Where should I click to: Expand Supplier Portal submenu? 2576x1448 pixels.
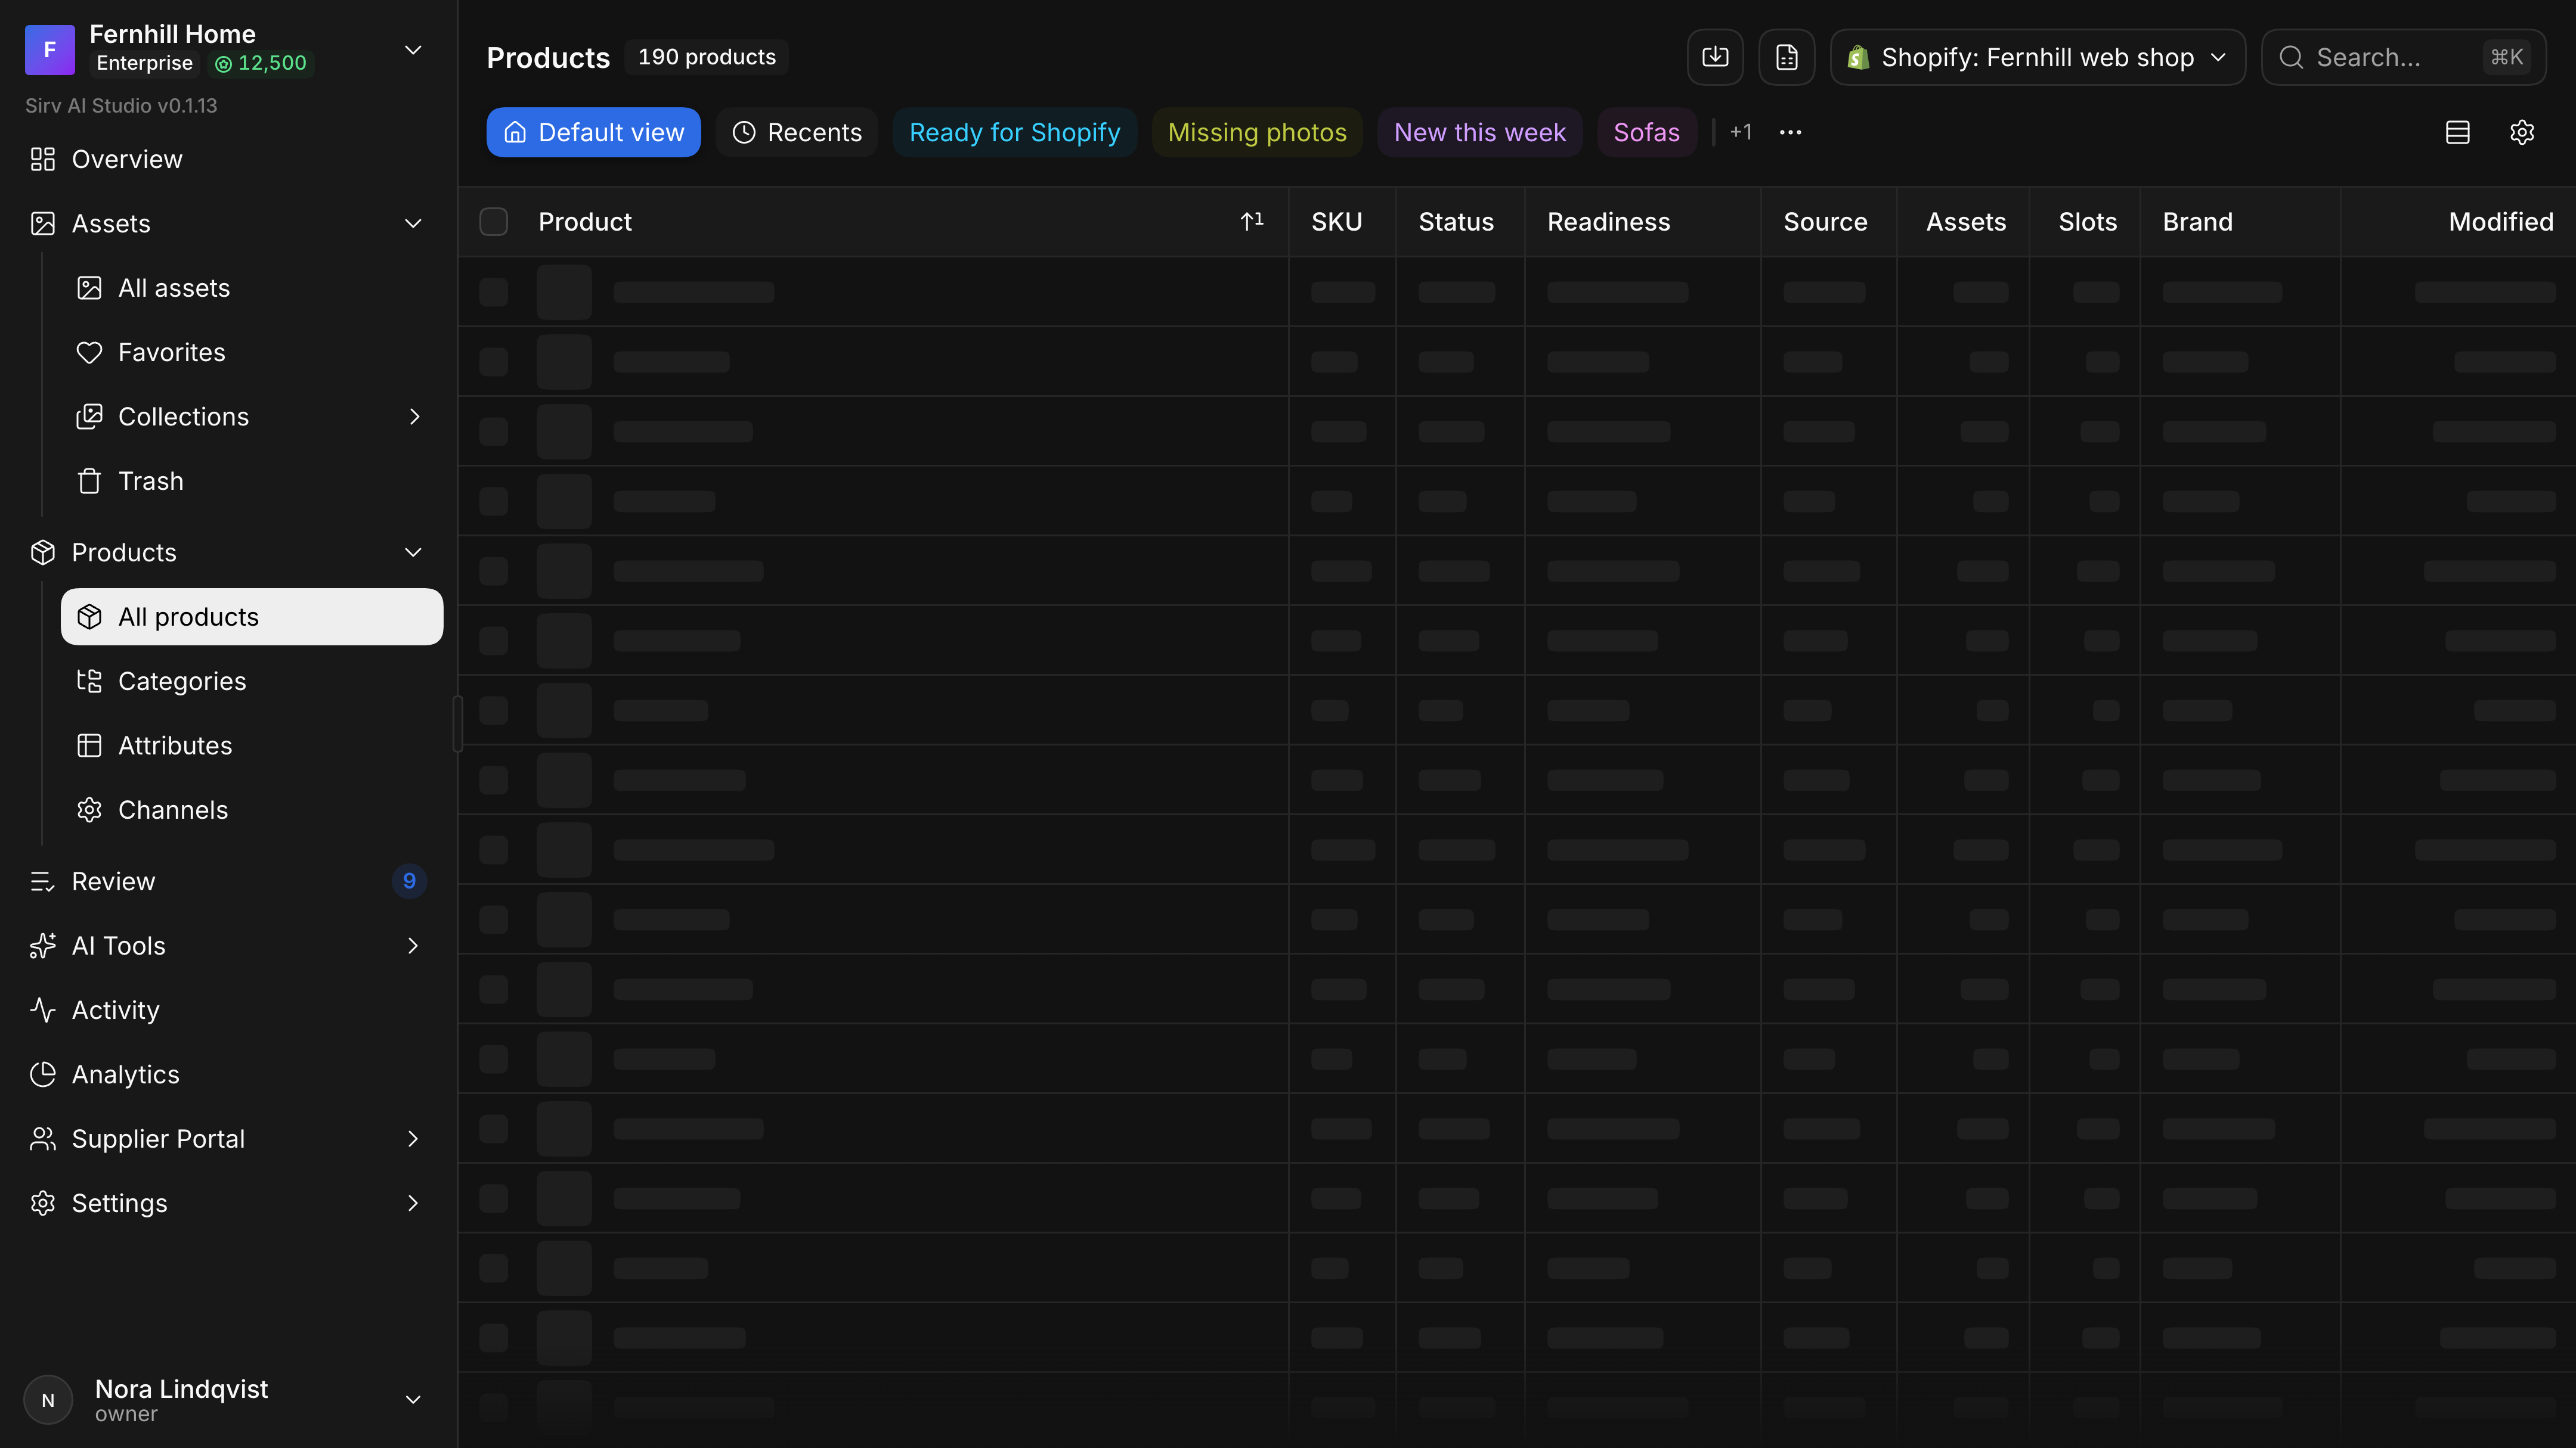click(x=412, y=1138)
